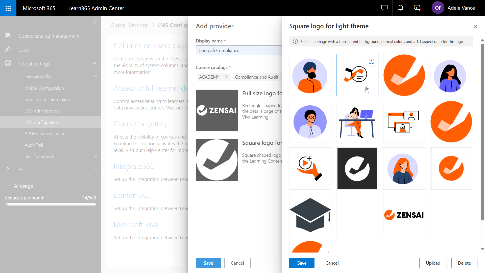Go to Audit Trail settings
The image size is (485, 273).
pyautogui.click(x=34, y=145)
